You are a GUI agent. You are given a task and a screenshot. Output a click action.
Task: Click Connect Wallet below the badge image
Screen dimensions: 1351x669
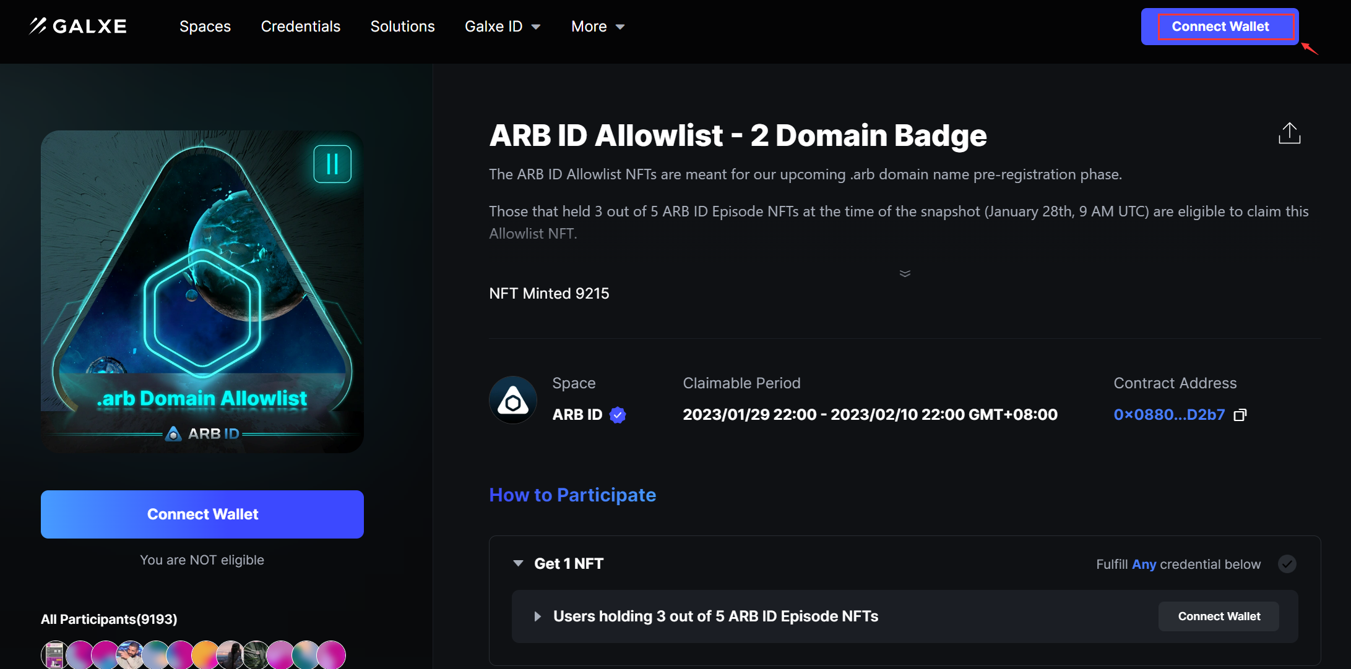coord(202,514)
